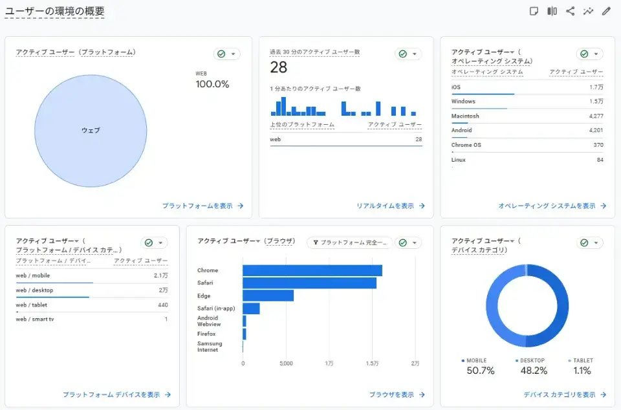Image resolution: width=621 pixels, height=410 pixels.
Task: Click the comparison icon next to the notes icon
Action: [552, 11]
